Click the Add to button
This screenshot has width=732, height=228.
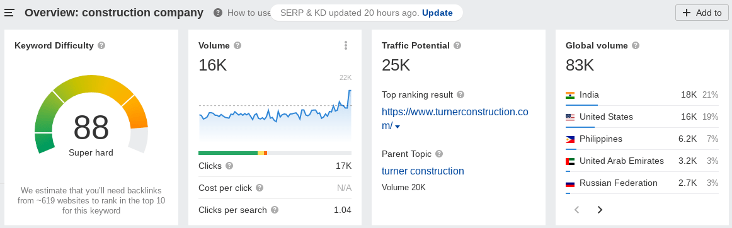point(702,13)
